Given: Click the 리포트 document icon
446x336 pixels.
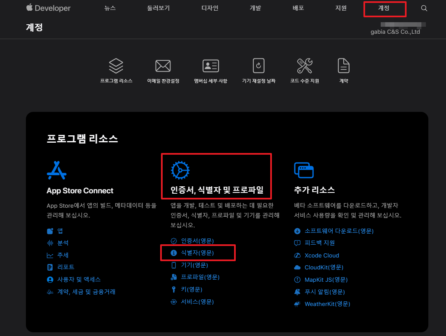Looking at the screenshot, I should 50,267.
